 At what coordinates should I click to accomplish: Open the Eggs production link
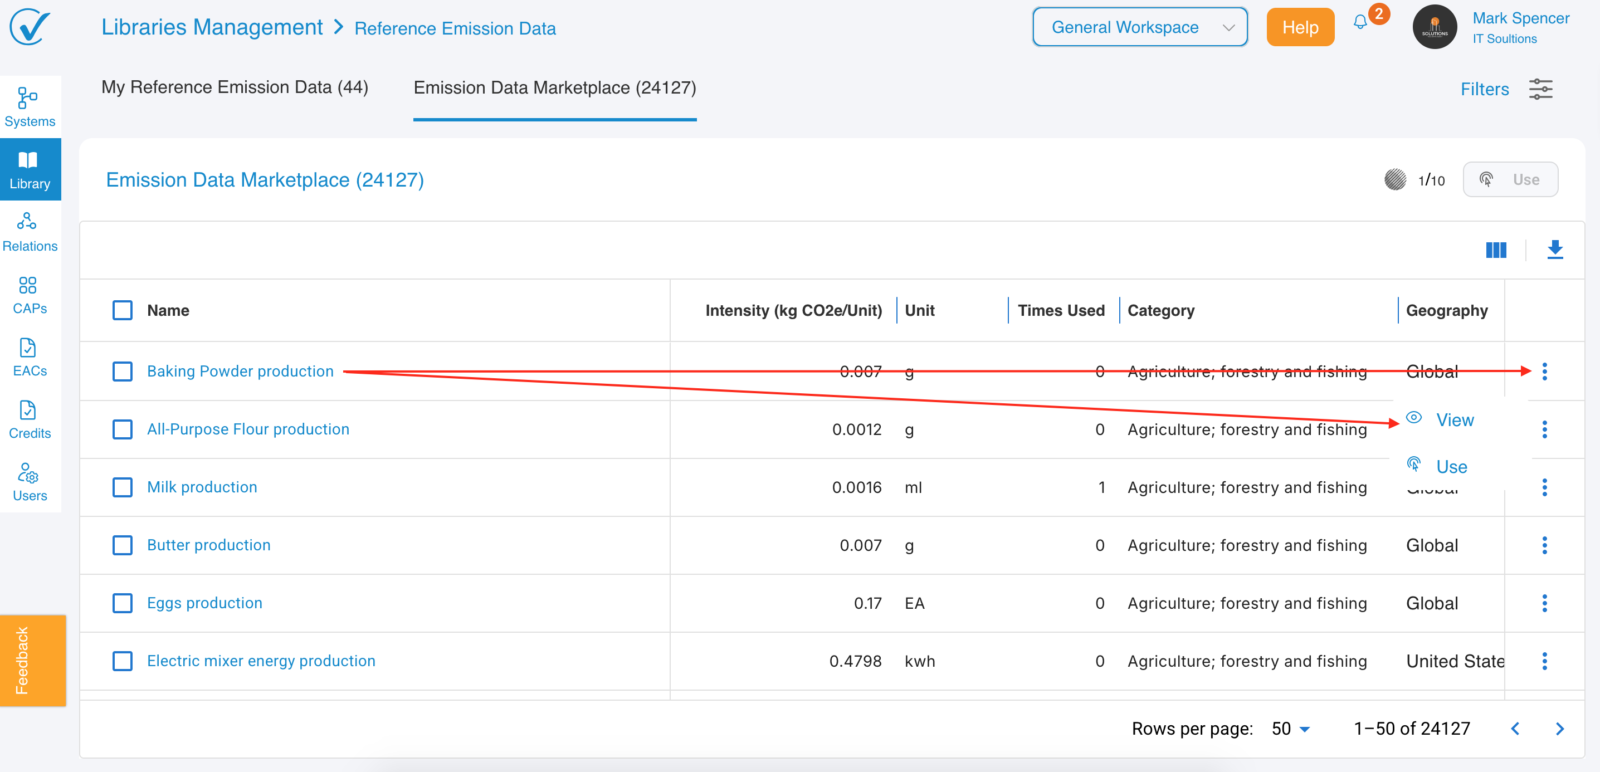pos(204,603)
